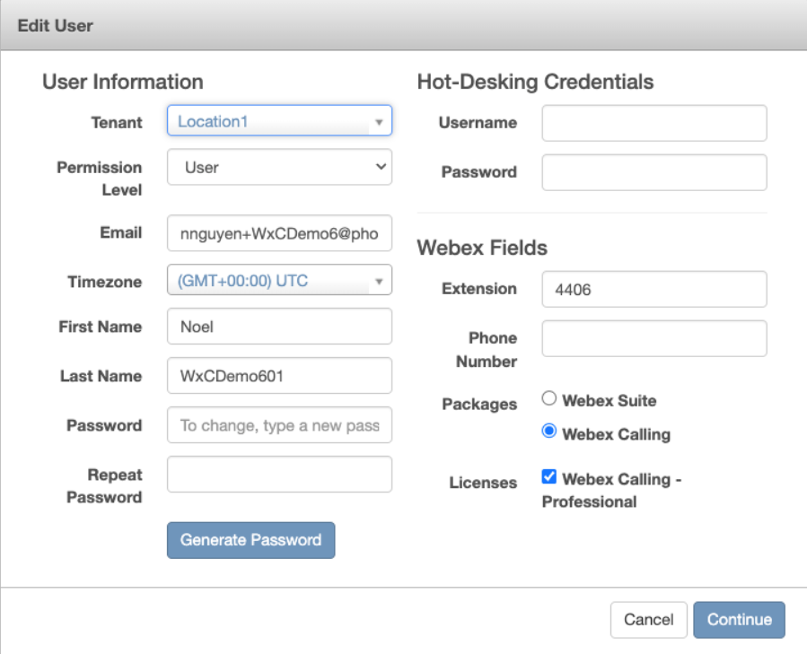Click the Tenant label
Screen dimensions: 807x654
pos(117,123)
